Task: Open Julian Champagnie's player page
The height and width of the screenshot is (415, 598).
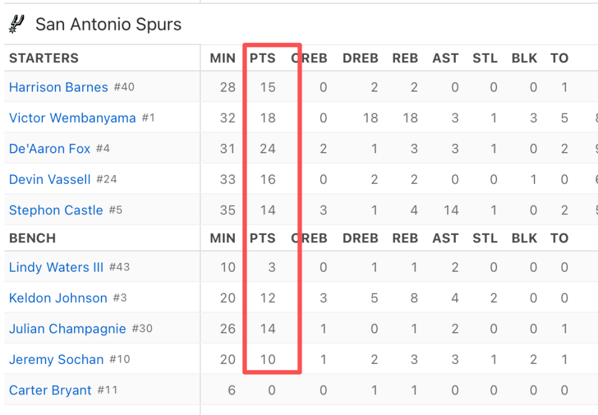Action: click(x=67, y=329)
